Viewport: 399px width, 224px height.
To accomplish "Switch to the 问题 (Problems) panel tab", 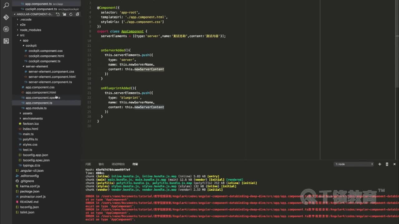I will tap(88, 164).
